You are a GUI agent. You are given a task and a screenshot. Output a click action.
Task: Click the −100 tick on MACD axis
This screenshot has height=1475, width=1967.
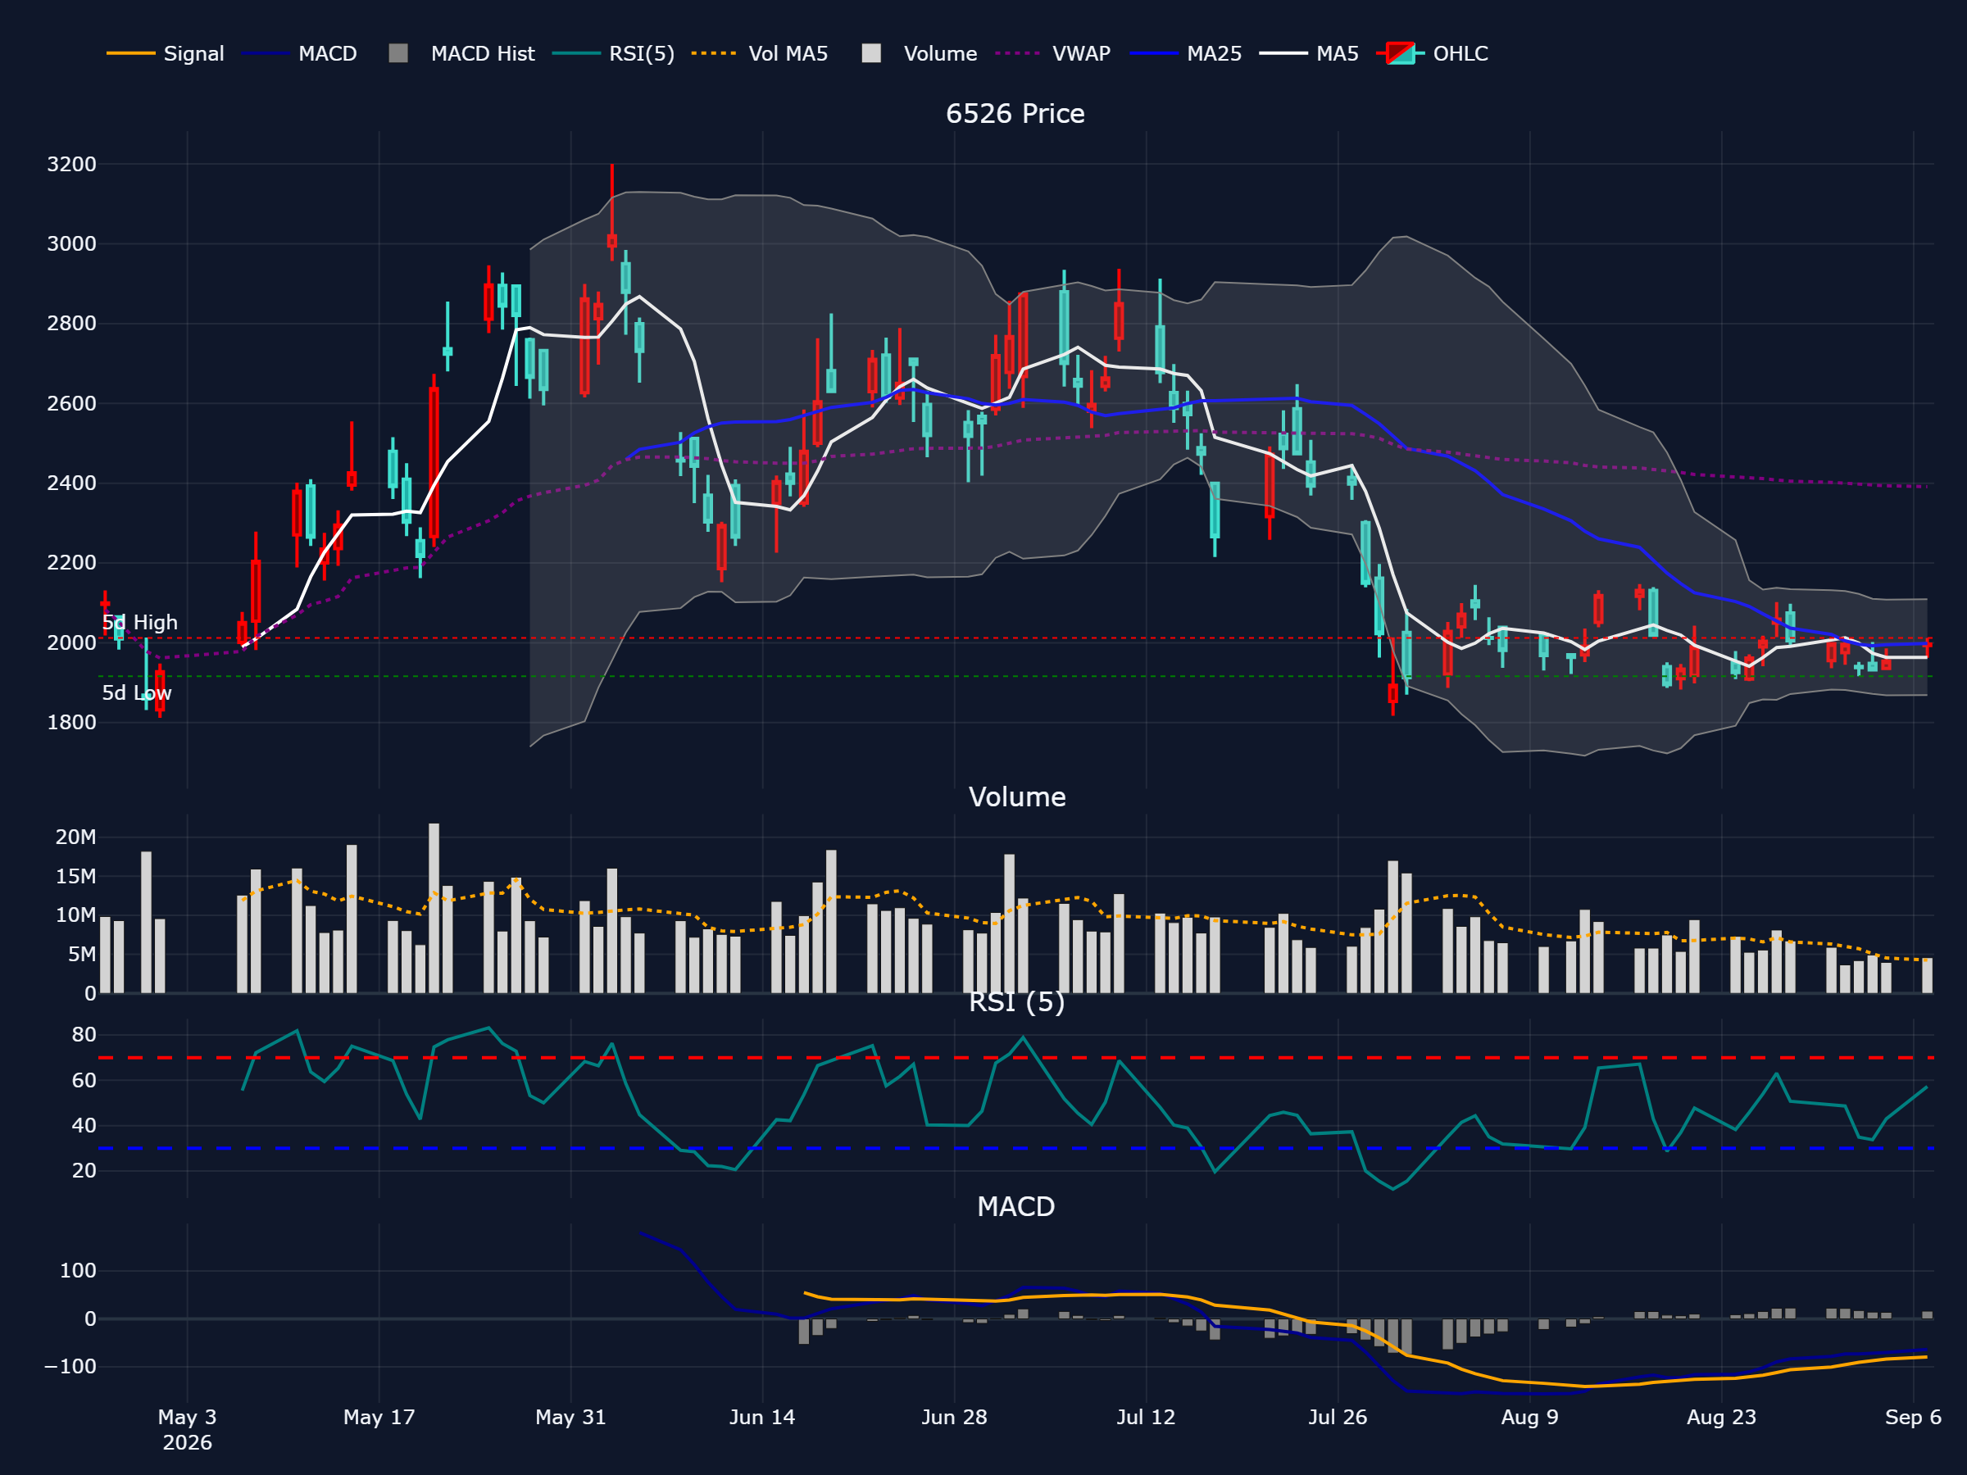point(70,1367)
